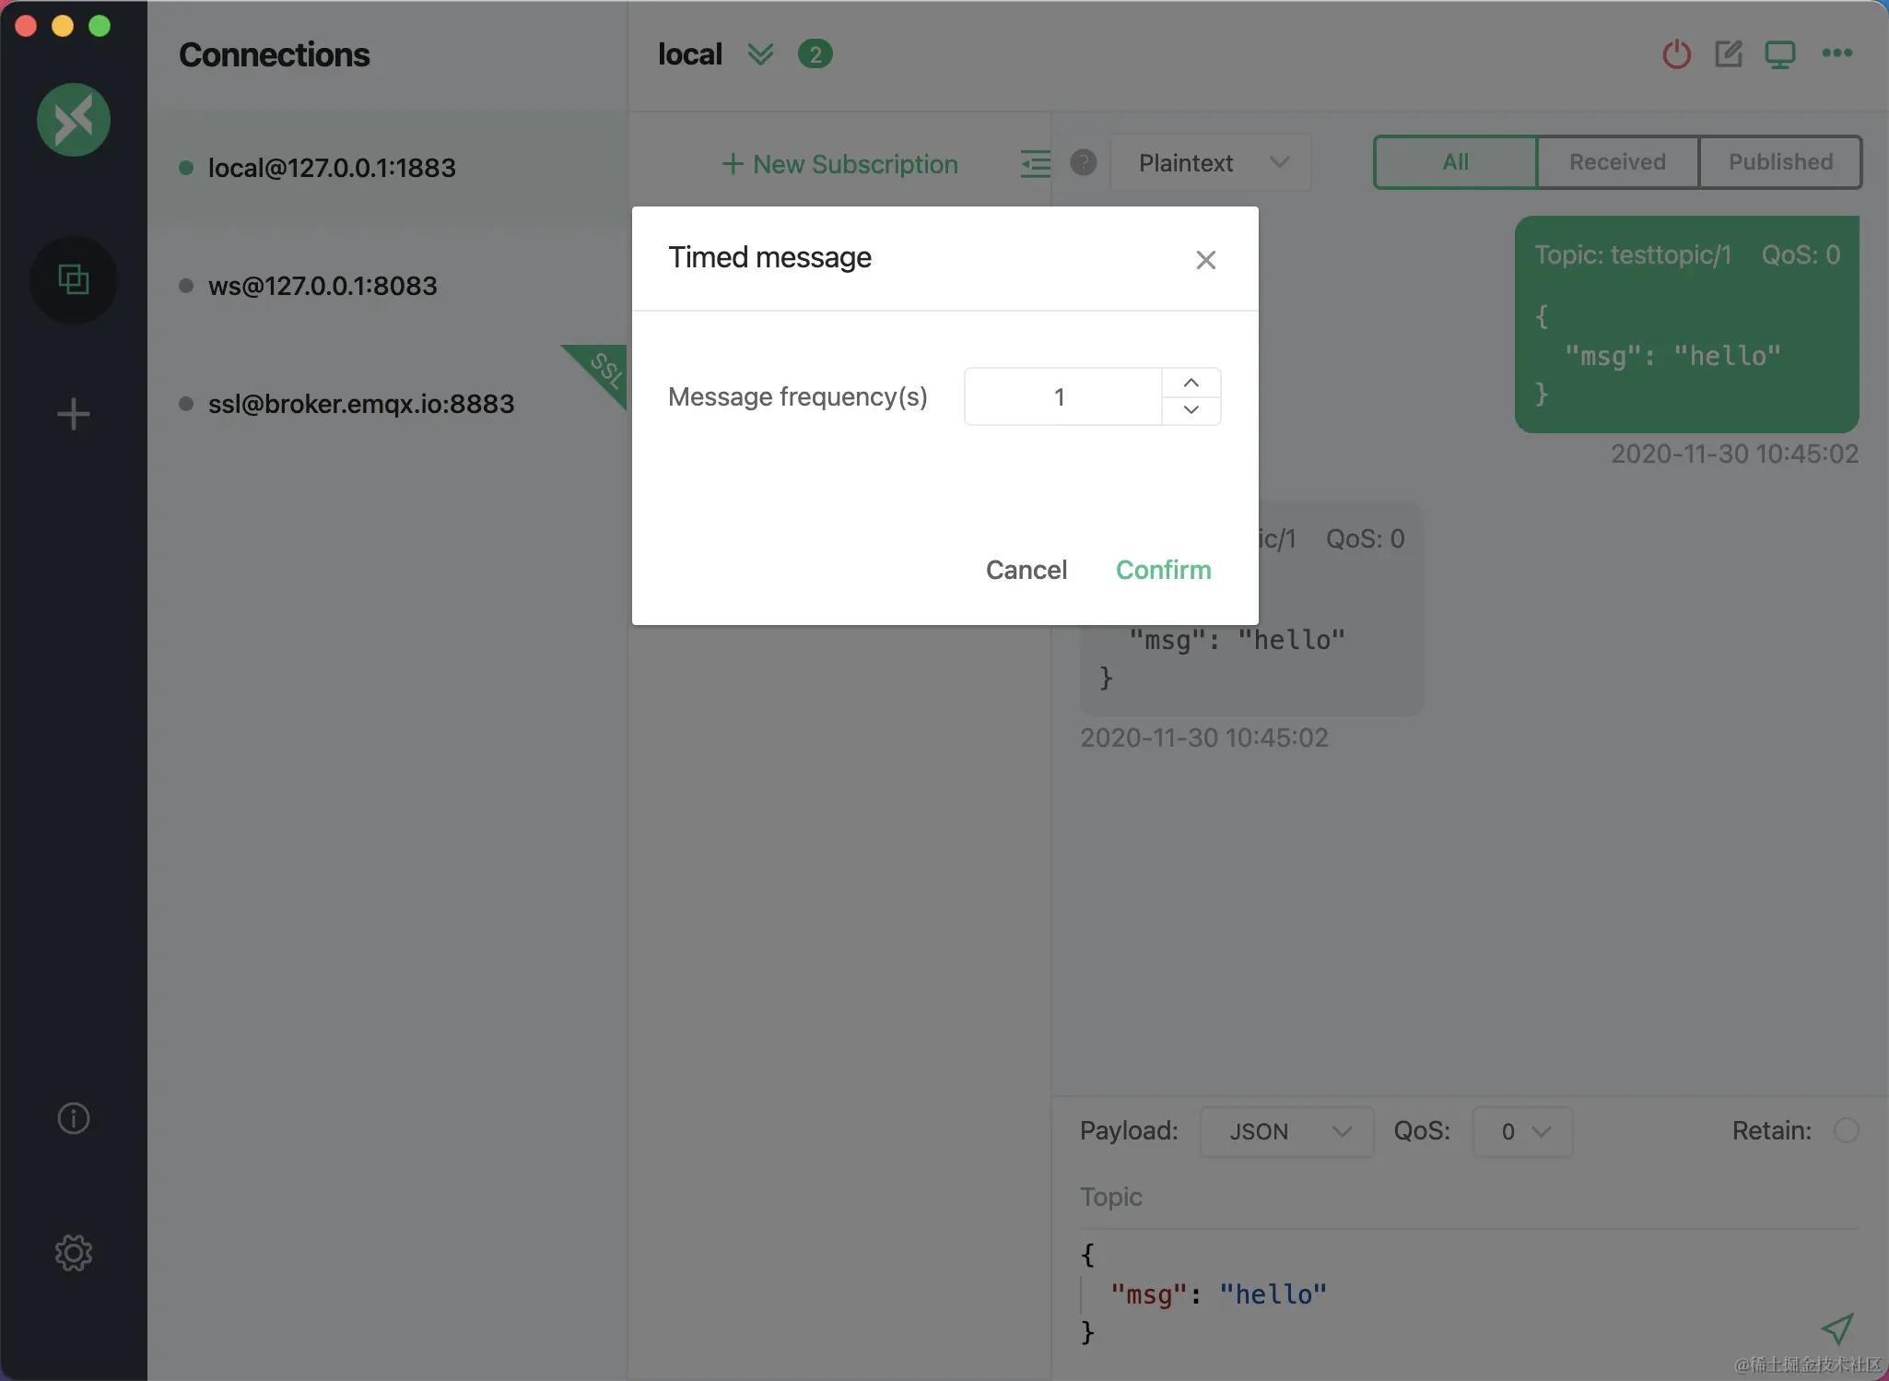The image size is (1889, 1381).
Task: Open the QoS level dropdown
Action: (x=1522, y=1131)
